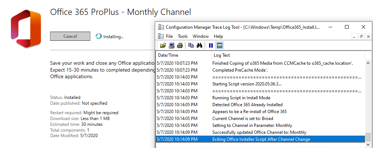The width and height of the screenshot is (373, 148).
Task: Click the CMTrace document icon left of File
Action: point(161,36)
